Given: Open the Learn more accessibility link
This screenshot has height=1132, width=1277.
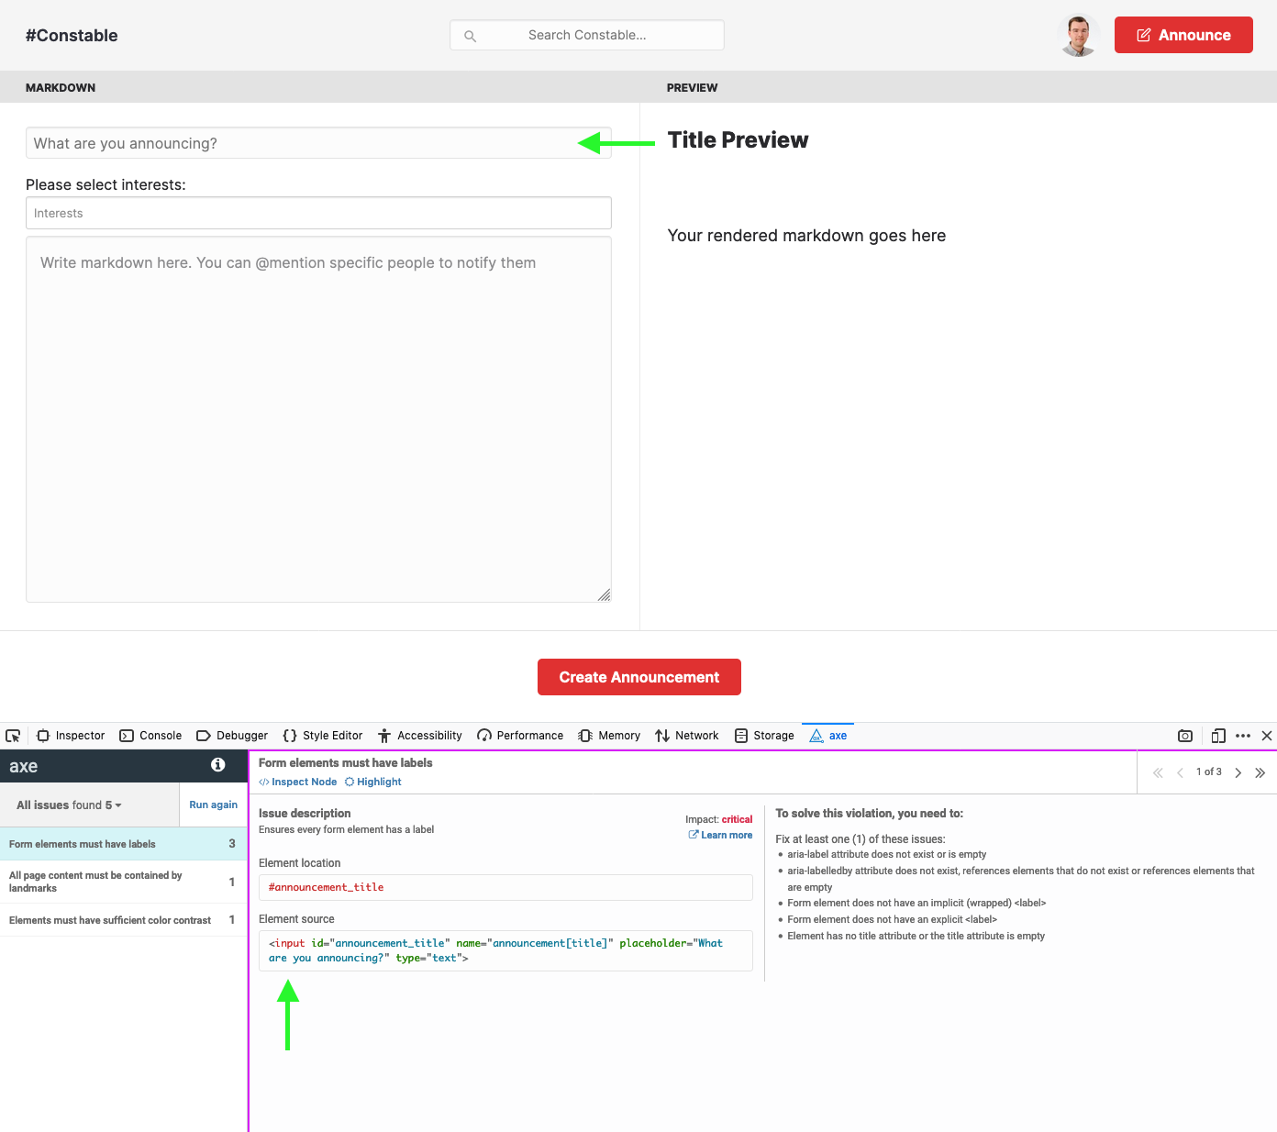Looking at the screenshot, I should tap(720, 835).
